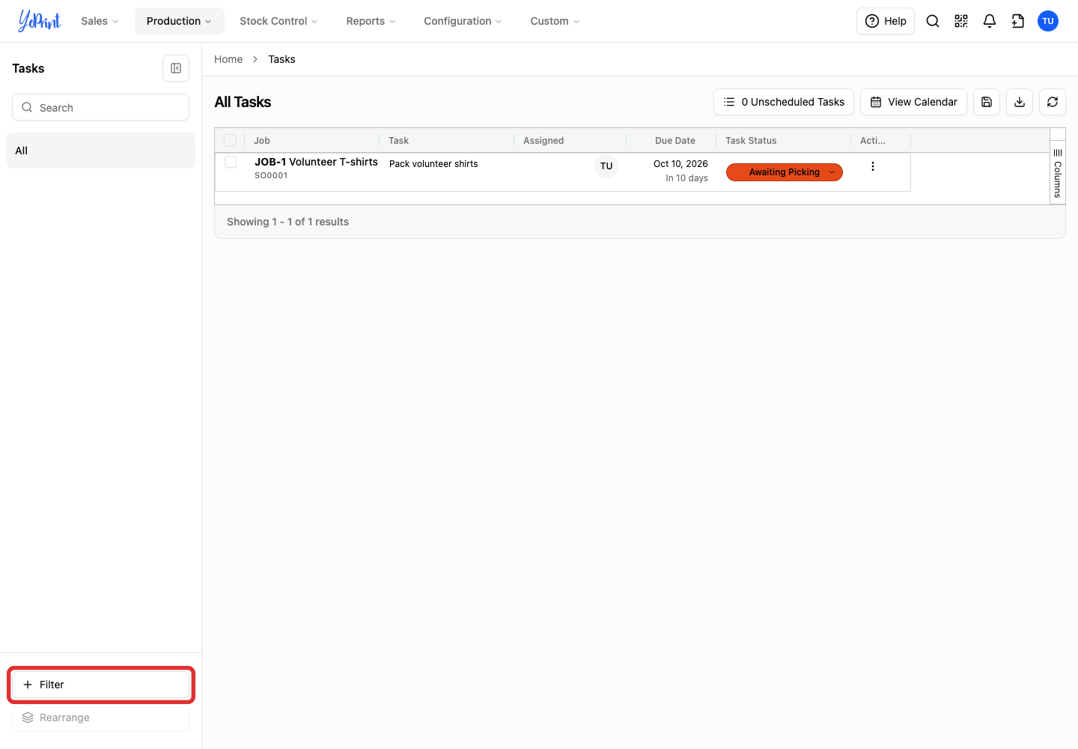Toggle the select-all header checkbox
Screen dimensions: 1078x749
(230, 140)
